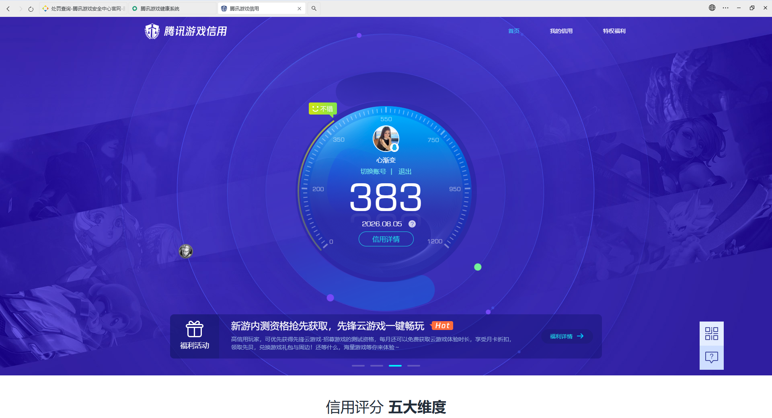Switch to the 处罚查询-腾讯游戏安全中心官网 tab
Screen dimensions: 772x418
(x=83, y=8)
